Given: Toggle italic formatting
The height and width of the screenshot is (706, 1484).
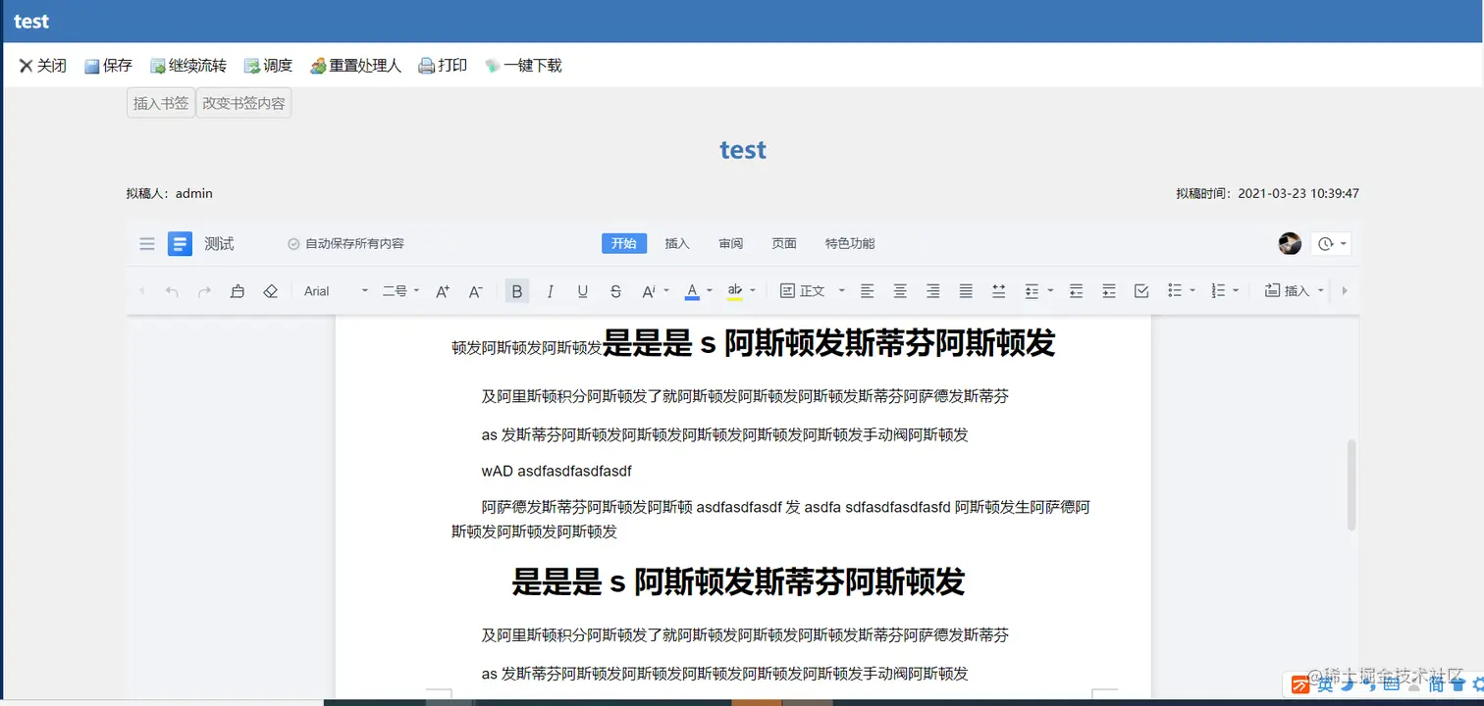Looking at the screenshot, I should click(x=550, y=291).
